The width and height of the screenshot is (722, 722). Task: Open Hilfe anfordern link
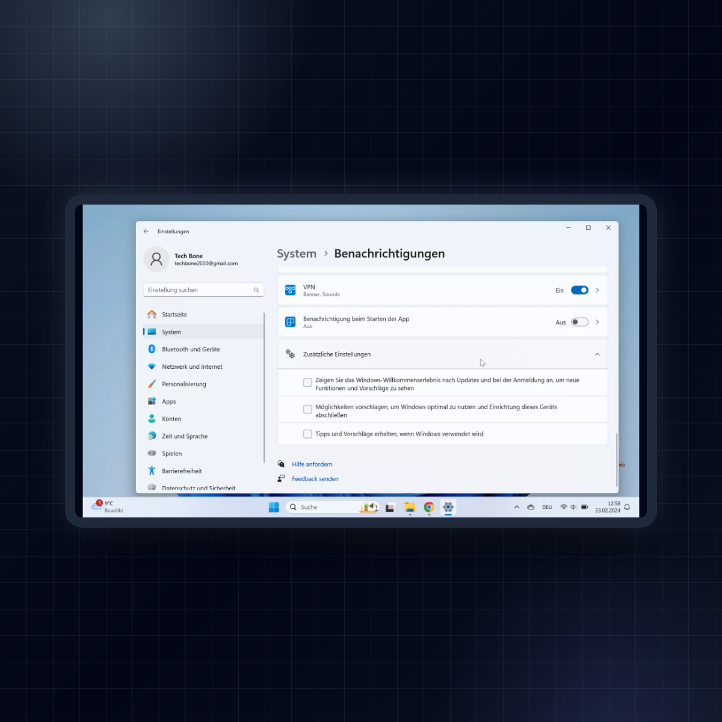pyautogui.click(x=312, y=464)
